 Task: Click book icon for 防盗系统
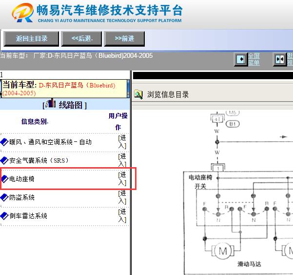(4, 197)
